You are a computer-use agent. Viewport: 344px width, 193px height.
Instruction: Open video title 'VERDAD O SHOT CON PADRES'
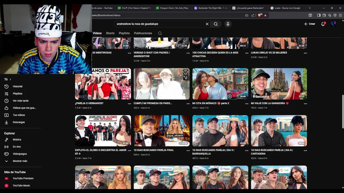coord(152,54)
